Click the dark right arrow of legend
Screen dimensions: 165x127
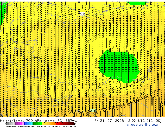(75, 124)
